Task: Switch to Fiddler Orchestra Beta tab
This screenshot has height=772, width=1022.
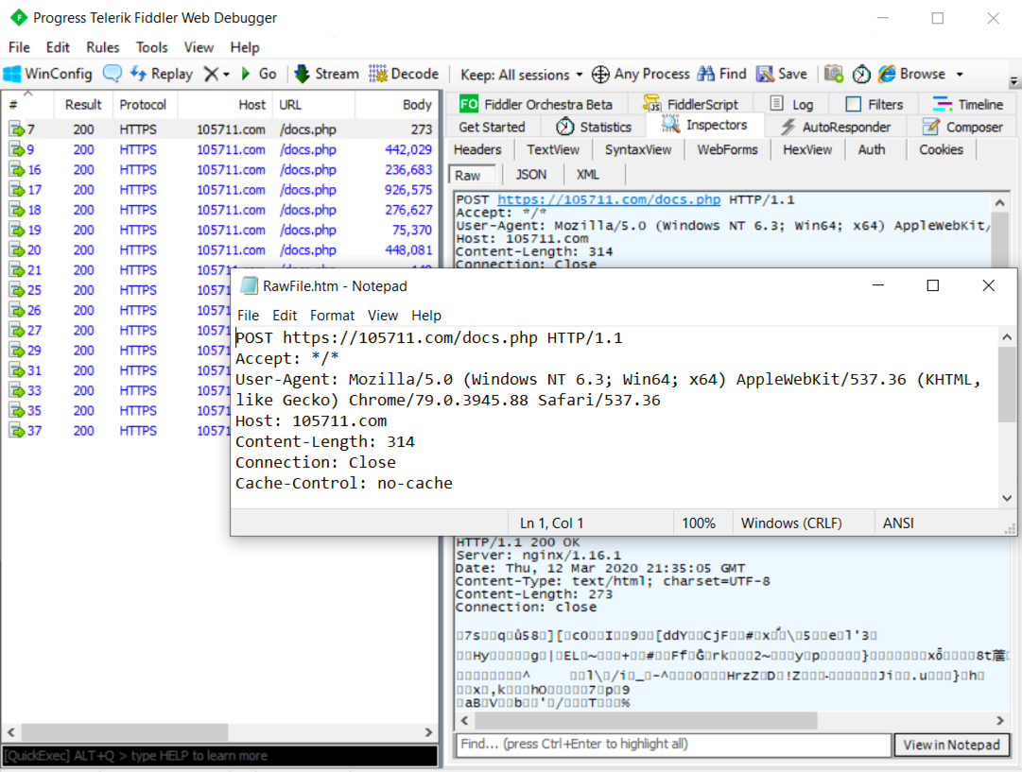Action: click(536, 104)
